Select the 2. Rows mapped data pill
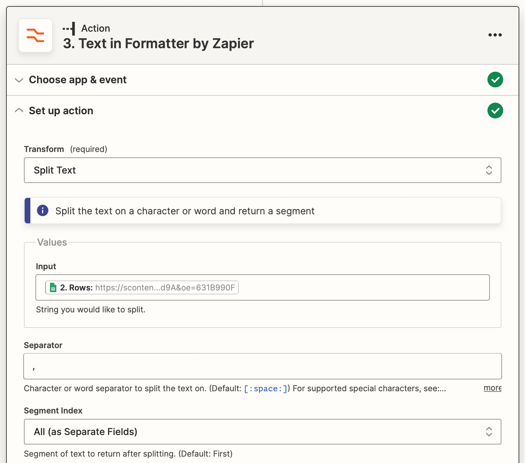 tap(142, 287)
